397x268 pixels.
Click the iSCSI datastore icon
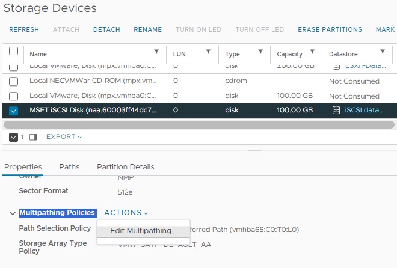pyautogui.click(x=337, y=111)
